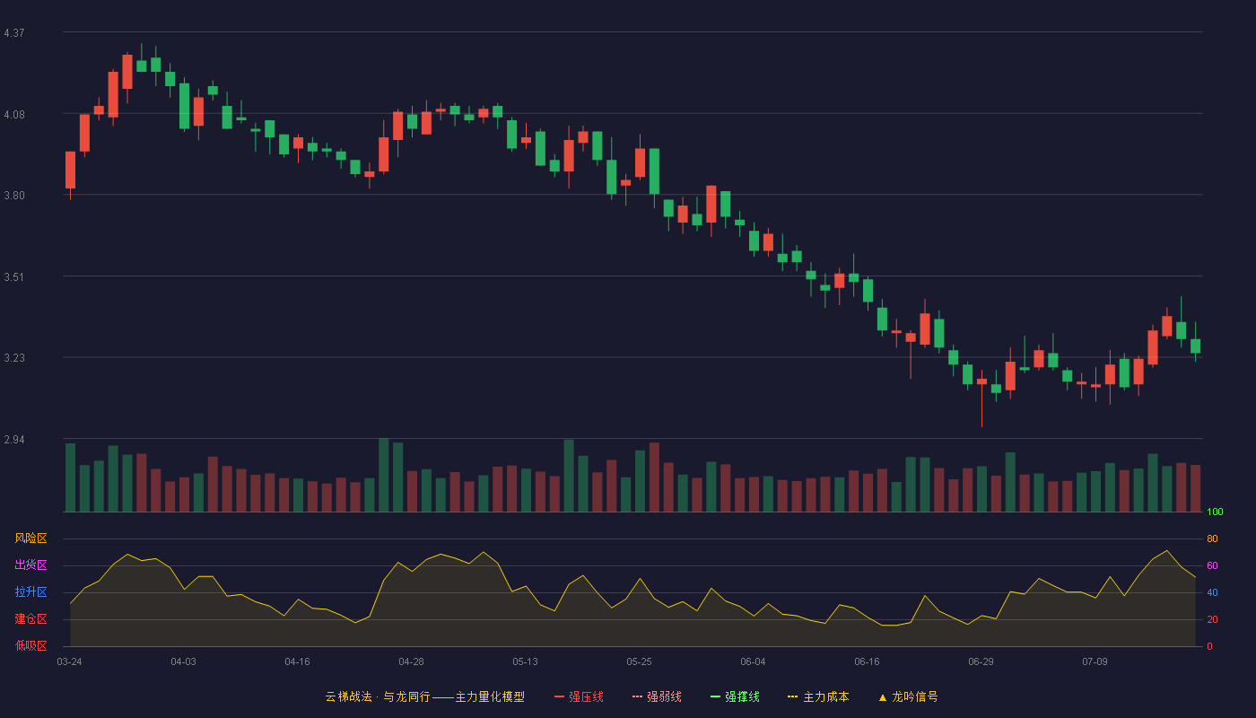The height and width of the screenshot is (718, 1256).
Task: Select the 04-03 date label
Action: point(183,661)
